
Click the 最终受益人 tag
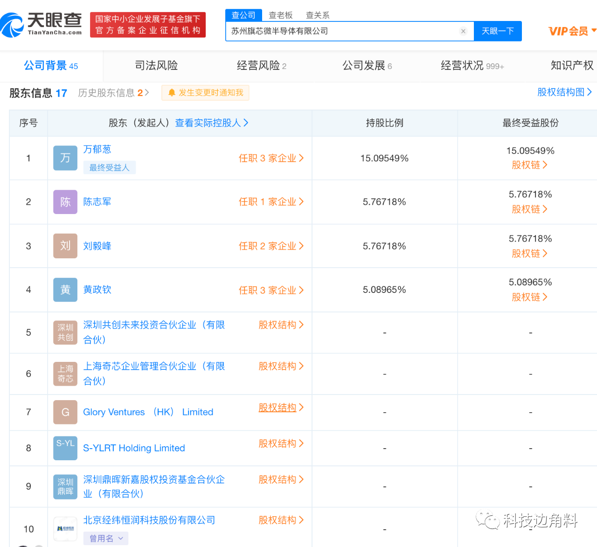(x=110, y=167)
